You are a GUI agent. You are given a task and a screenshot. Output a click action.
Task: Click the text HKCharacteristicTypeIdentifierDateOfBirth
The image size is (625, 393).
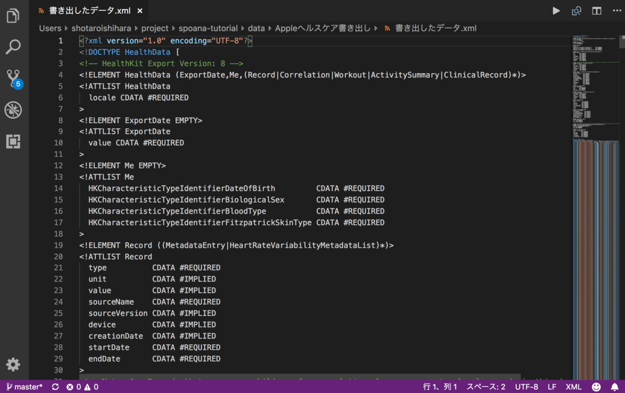point(182,188)
